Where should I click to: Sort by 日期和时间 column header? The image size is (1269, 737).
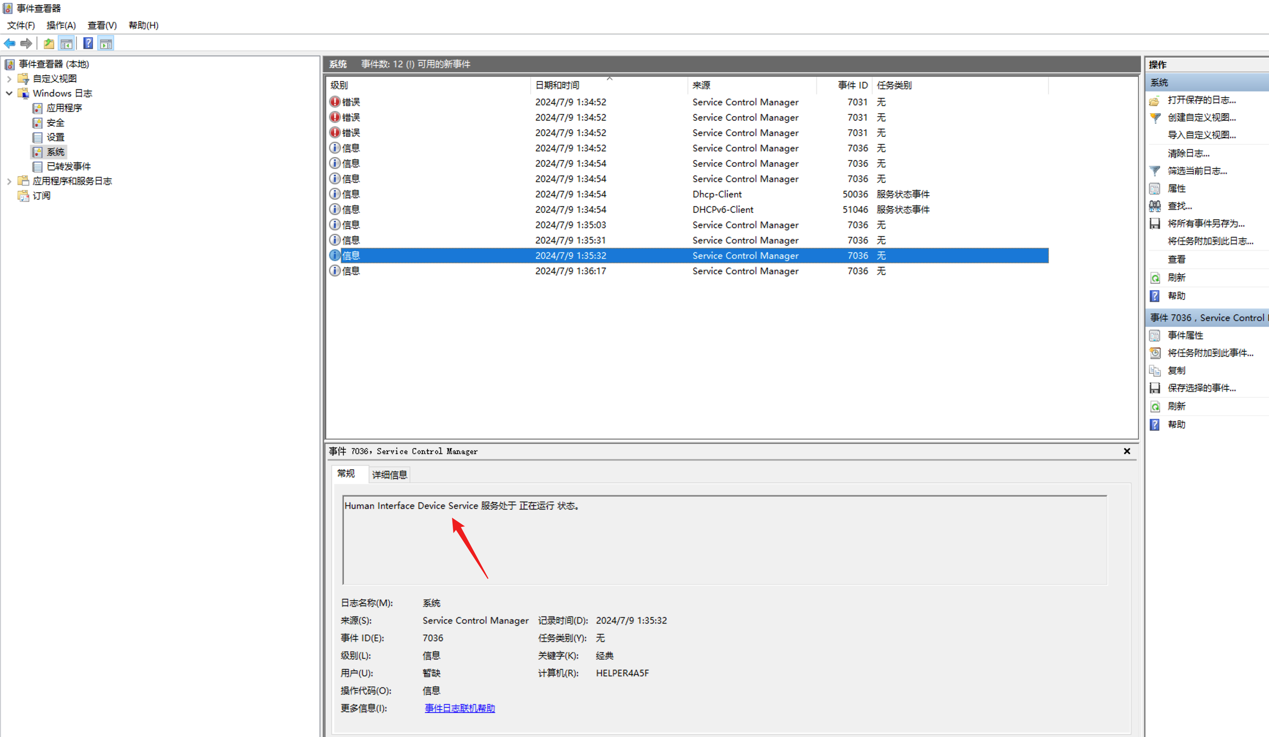pos(557,85)
